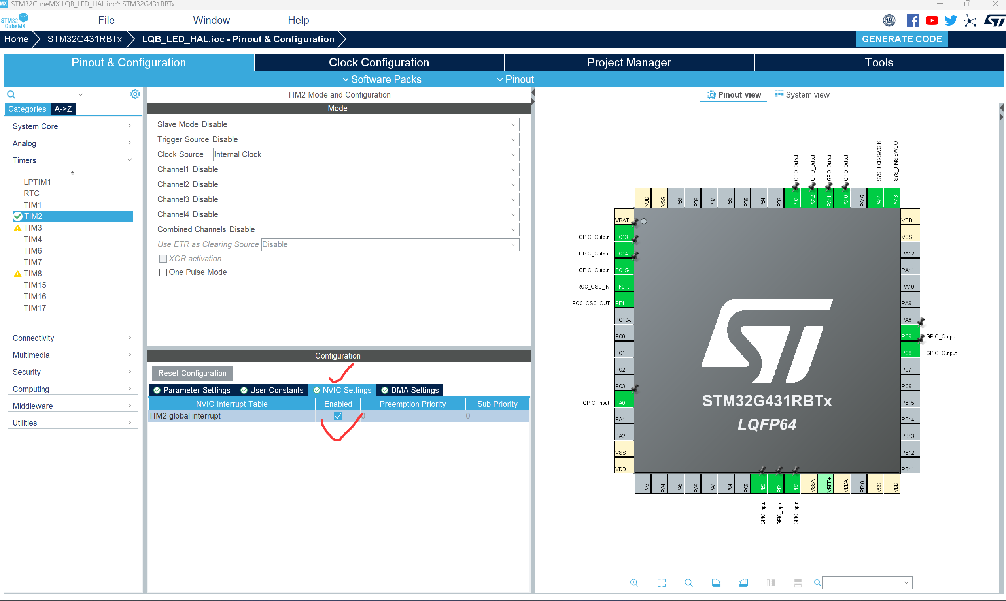Enable the One Pulse Mode checkbox
Image resolution: width=1006 pixels, height=601 pixels.
point(163,272)
